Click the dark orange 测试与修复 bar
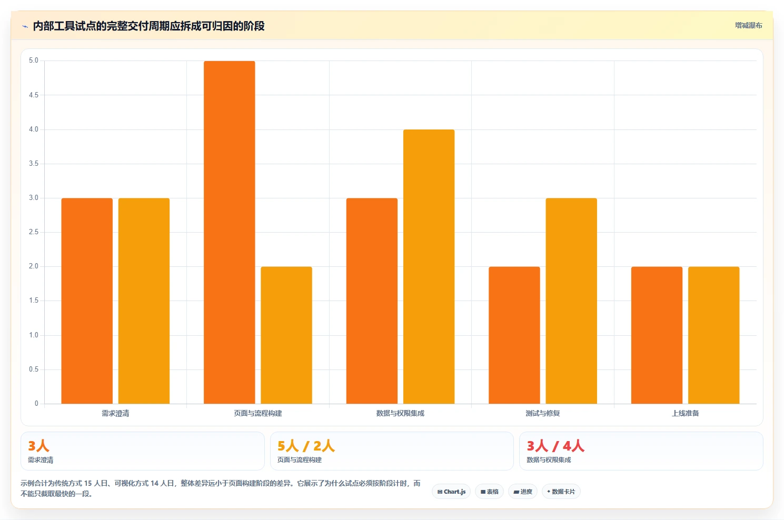 tap(514, 335)
